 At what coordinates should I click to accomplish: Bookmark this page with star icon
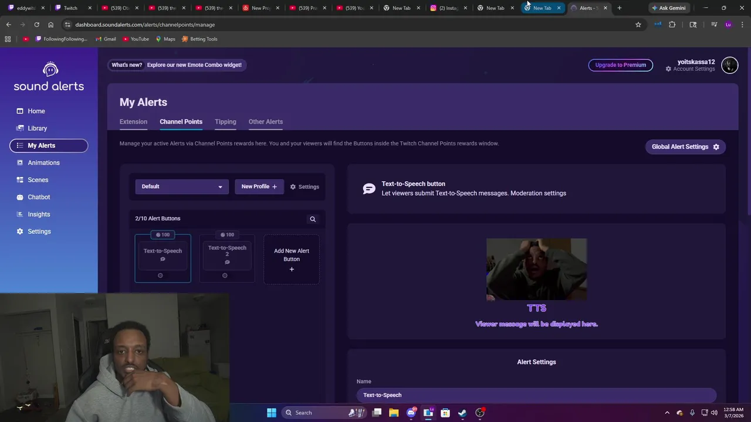click(x=638, y=25)
